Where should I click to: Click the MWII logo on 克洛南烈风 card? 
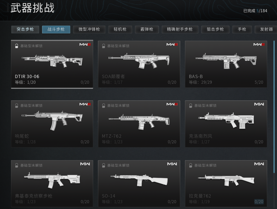click(x=259, y=104)
